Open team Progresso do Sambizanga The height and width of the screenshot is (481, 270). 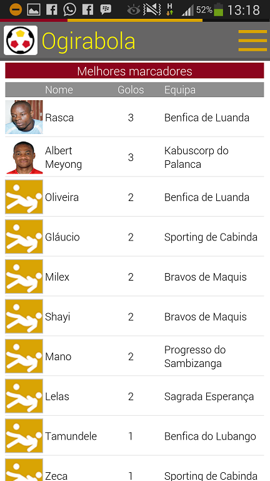pyautogui.click(x=195, y=356)
